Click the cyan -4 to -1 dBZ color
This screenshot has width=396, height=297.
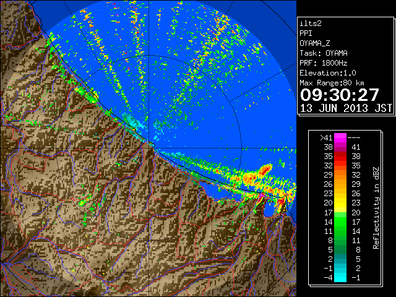340,277
